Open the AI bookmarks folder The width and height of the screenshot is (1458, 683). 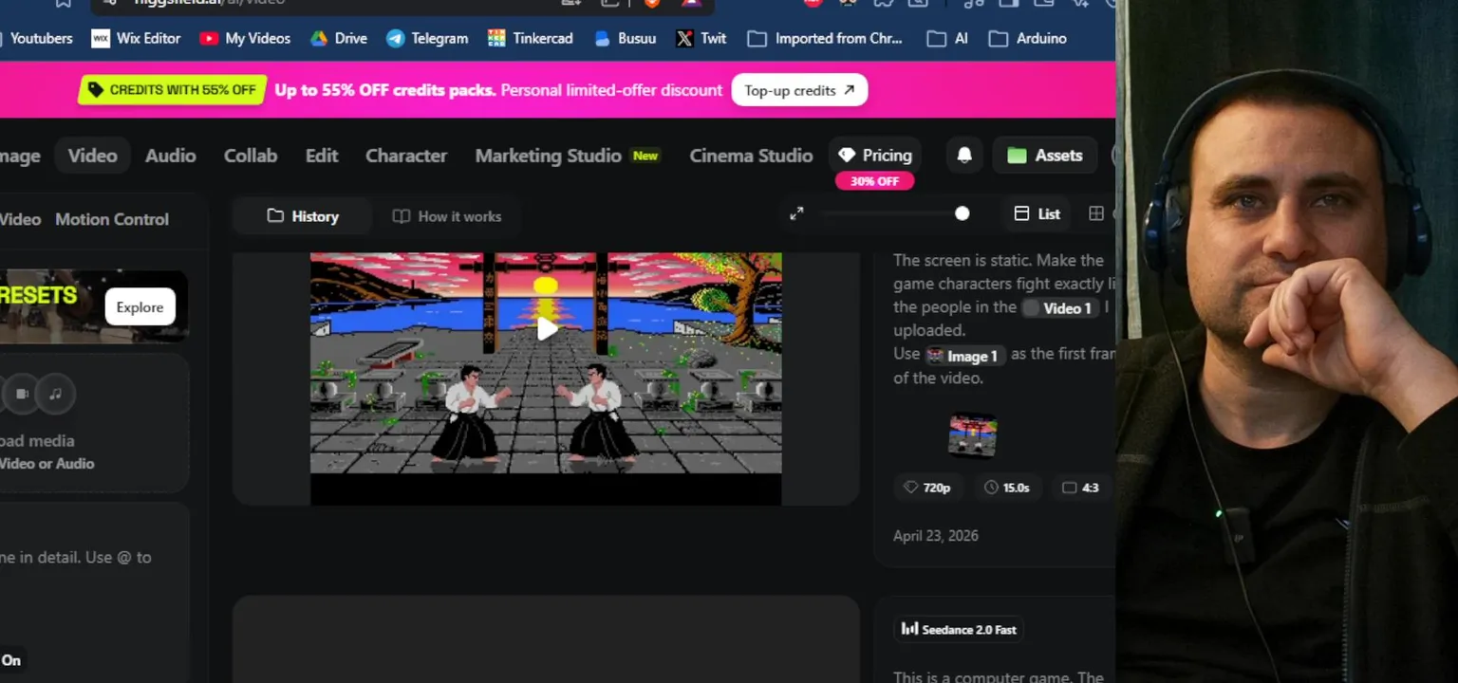(947, 39)
